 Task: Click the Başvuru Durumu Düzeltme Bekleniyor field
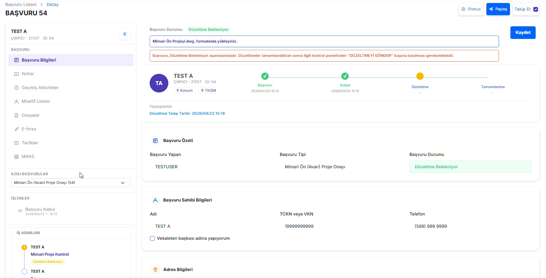click(x=470, y=167)
